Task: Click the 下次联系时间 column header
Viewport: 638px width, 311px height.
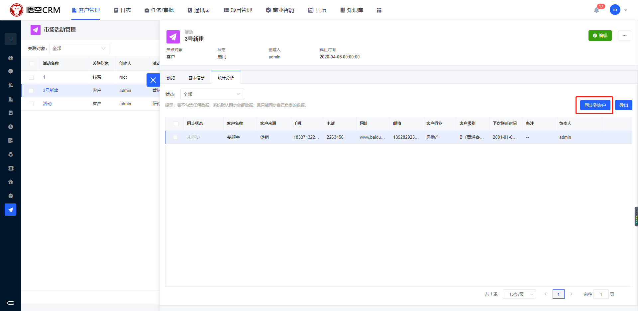Action: [505, 123]
